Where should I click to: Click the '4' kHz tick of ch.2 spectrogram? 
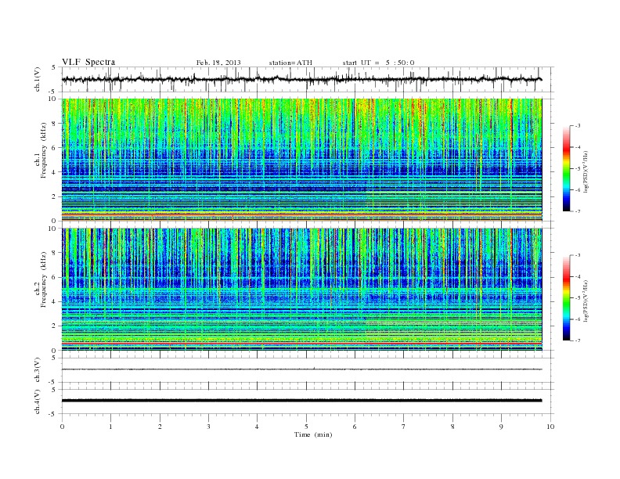click(54, 301)
